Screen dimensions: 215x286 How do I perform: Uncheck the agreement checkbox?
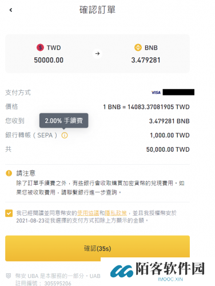click(x=9, y=213)
